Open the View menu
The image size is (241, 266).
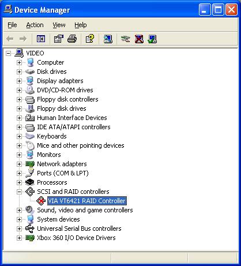pyautogui.click(x=59, y=25)
